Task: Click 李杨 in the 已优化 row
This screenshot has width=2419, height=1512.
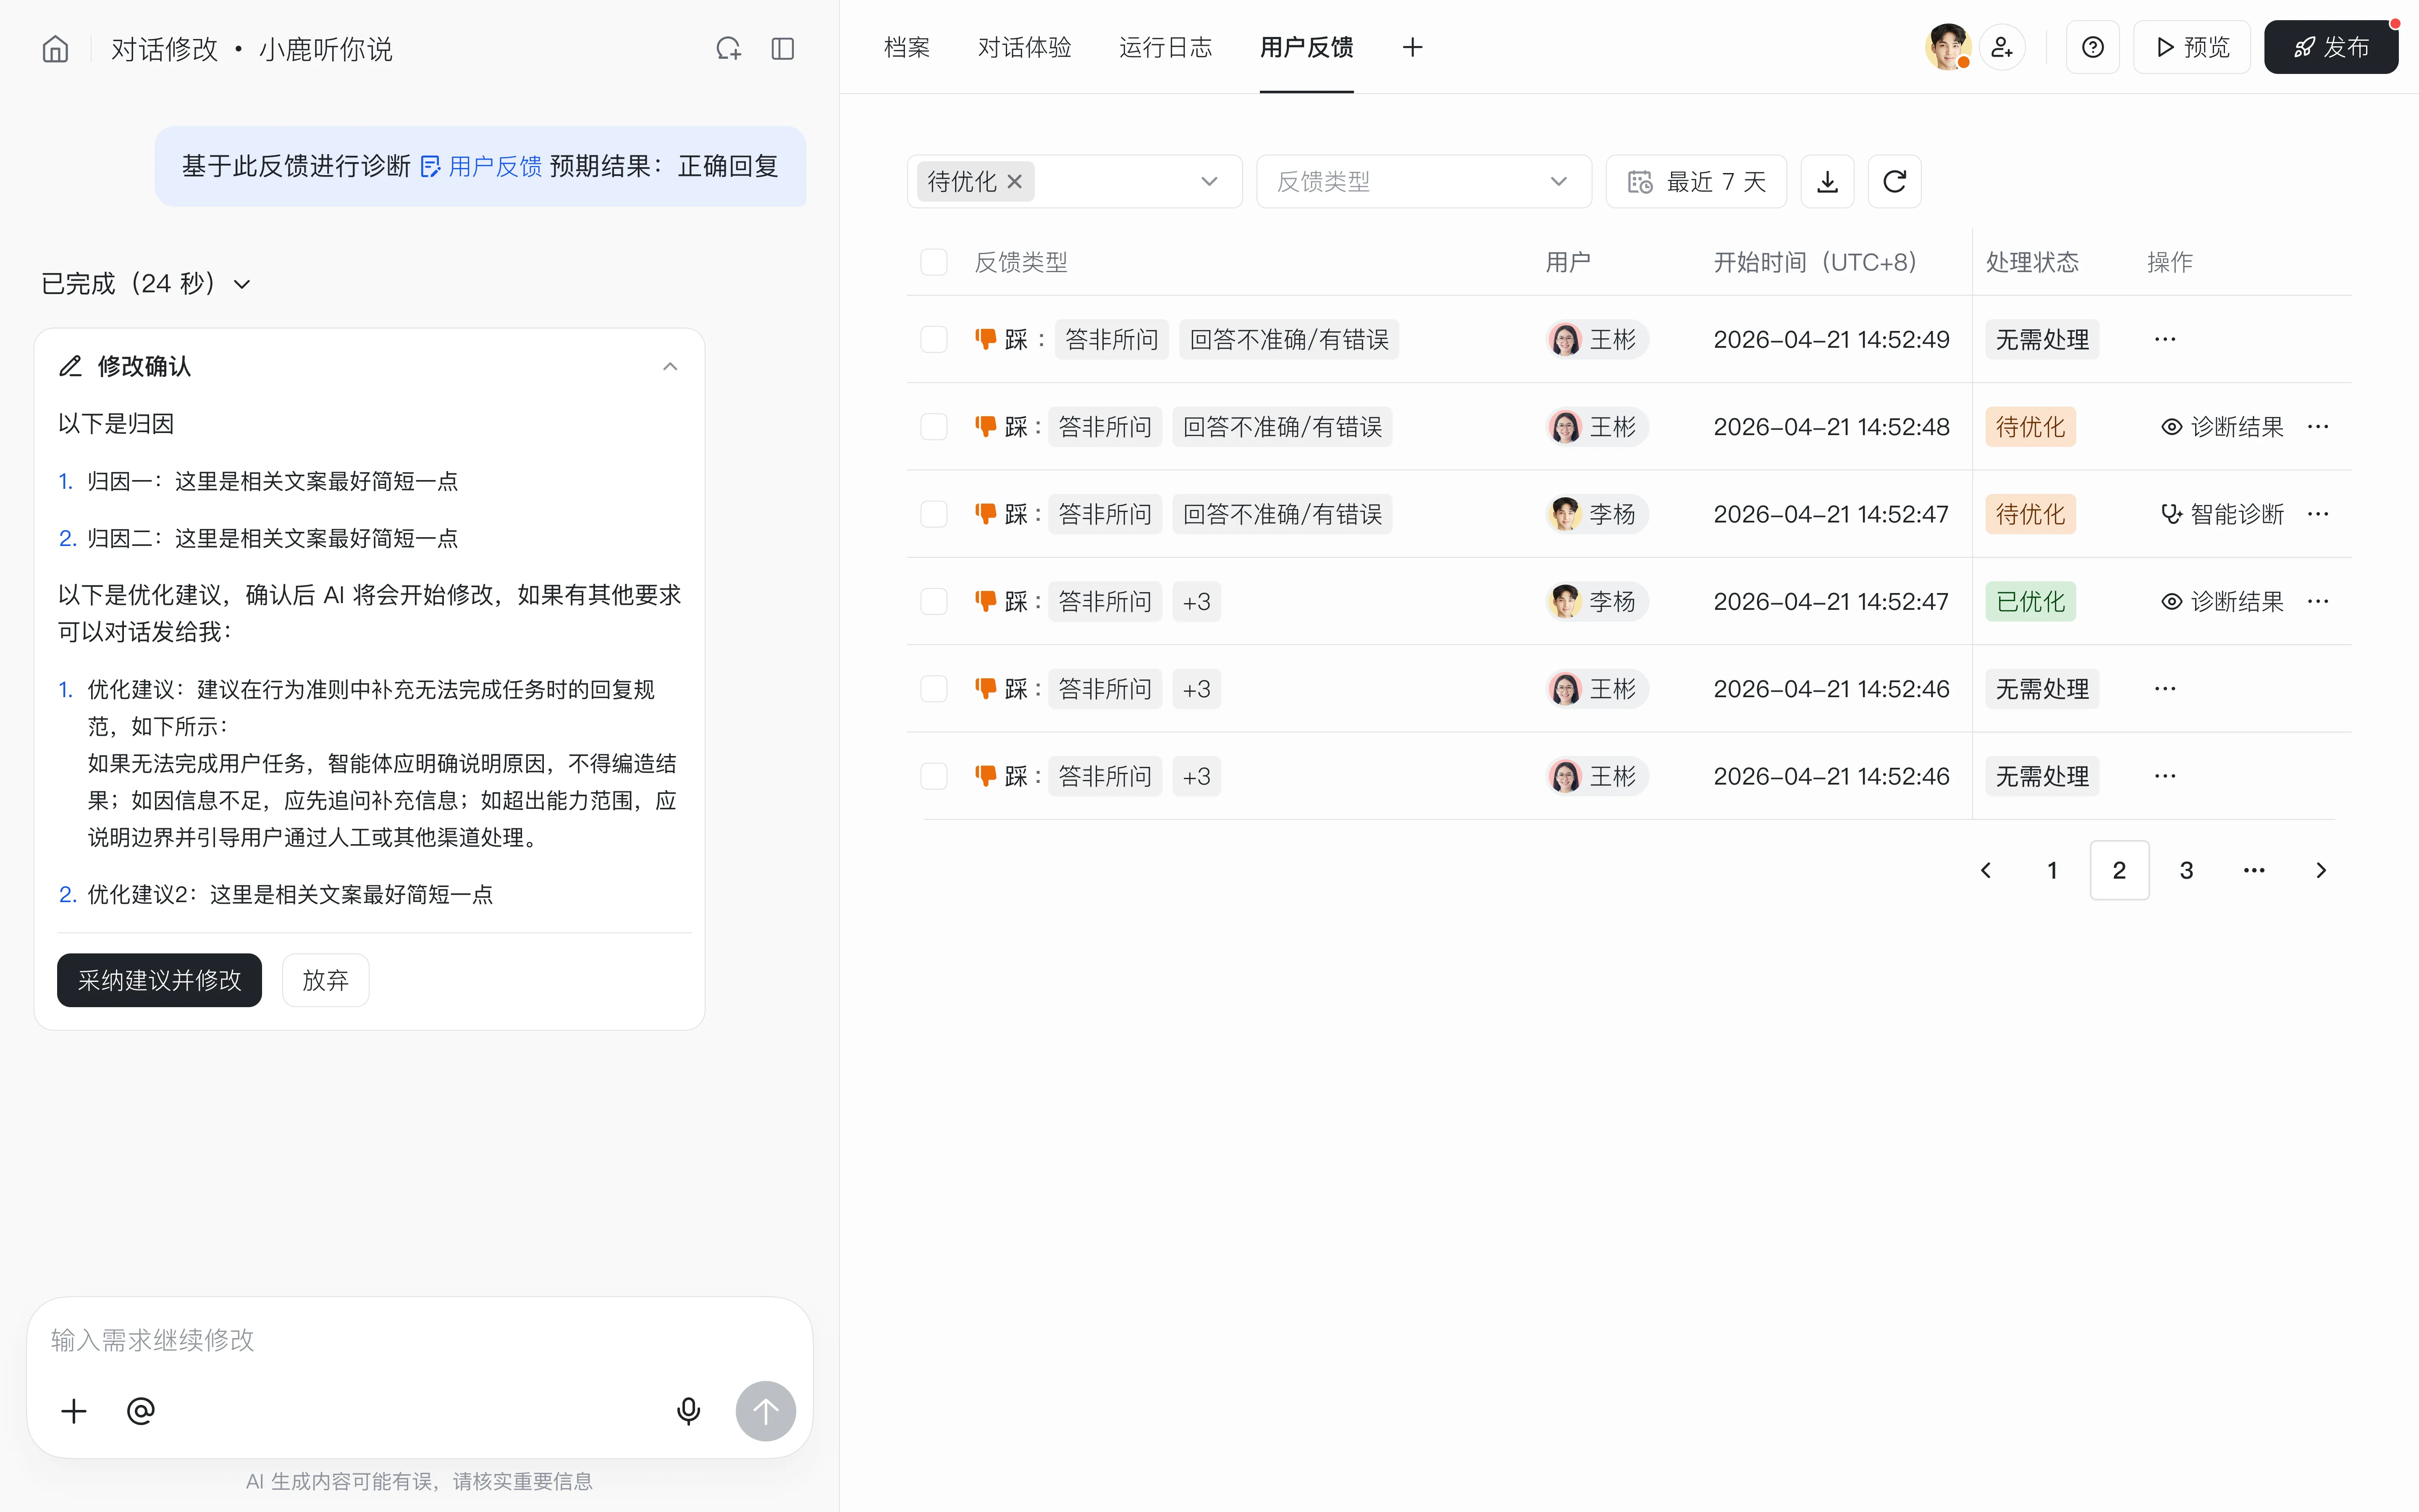Action: (x=1598, y=601)
